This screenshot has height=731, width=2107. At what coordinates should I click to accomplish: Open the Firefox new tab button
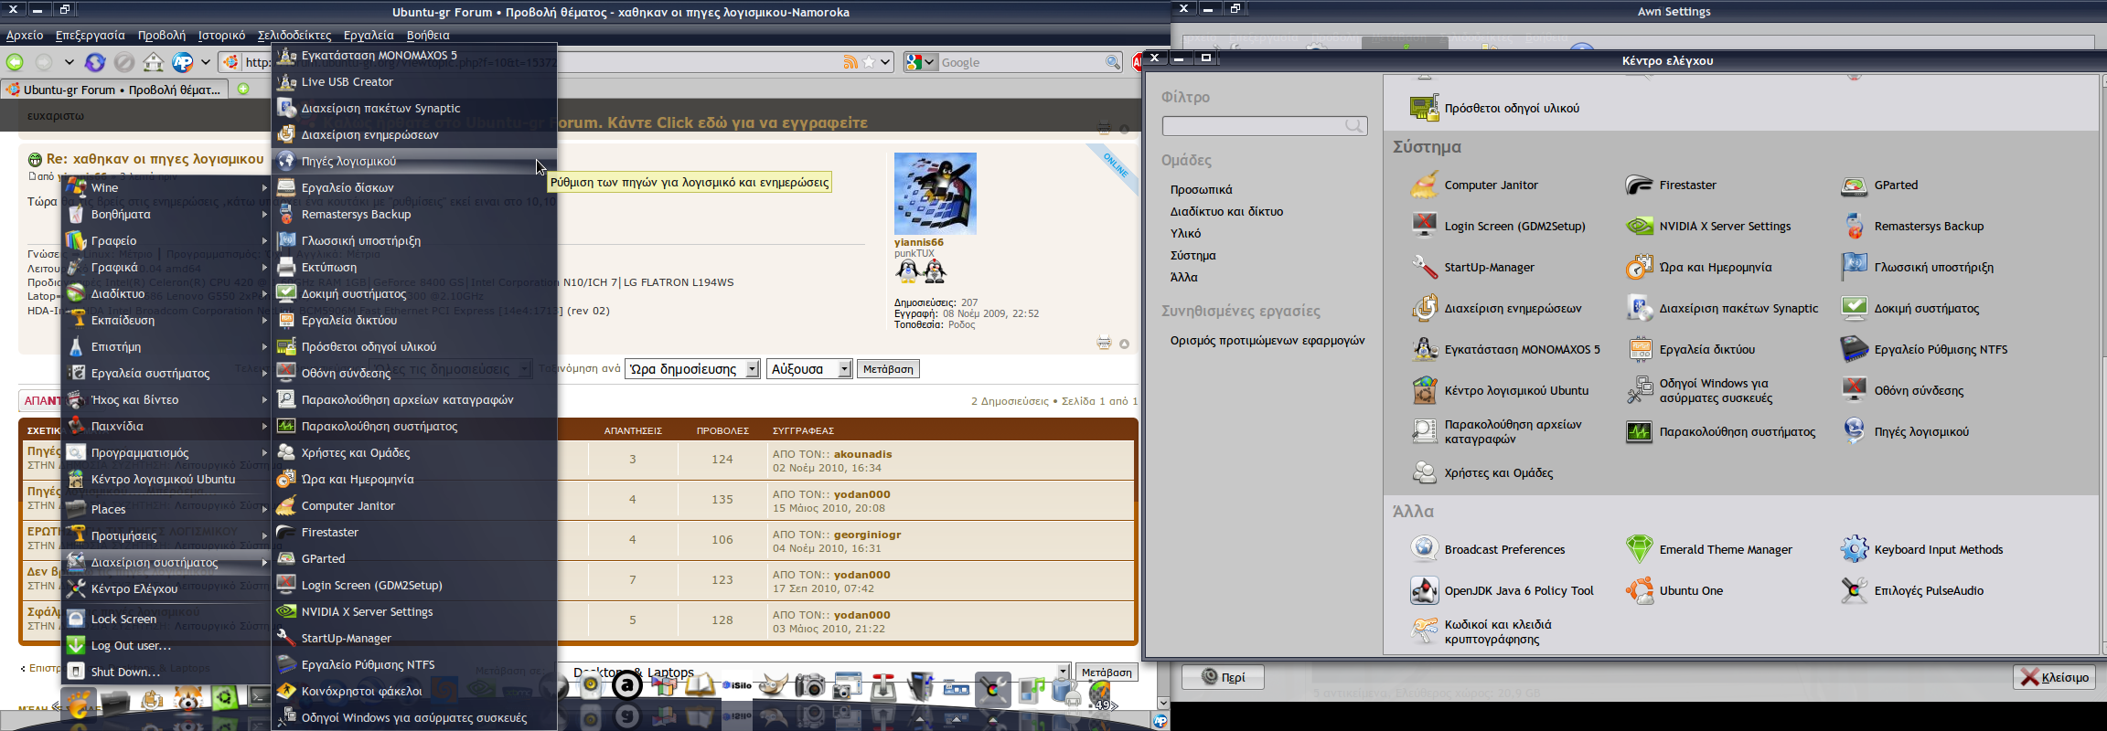tap(243, 89)
